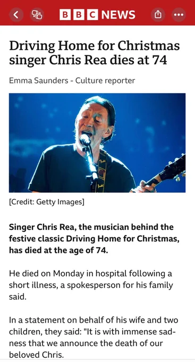This screenshot has width=195, height=362.
Task: Click the guitar strap in the photo
Action: [101, 170]
